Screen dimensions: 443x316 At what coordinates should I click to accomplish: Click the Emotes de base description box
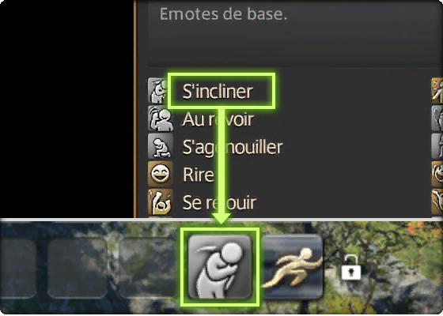click(x=295, y=32)
